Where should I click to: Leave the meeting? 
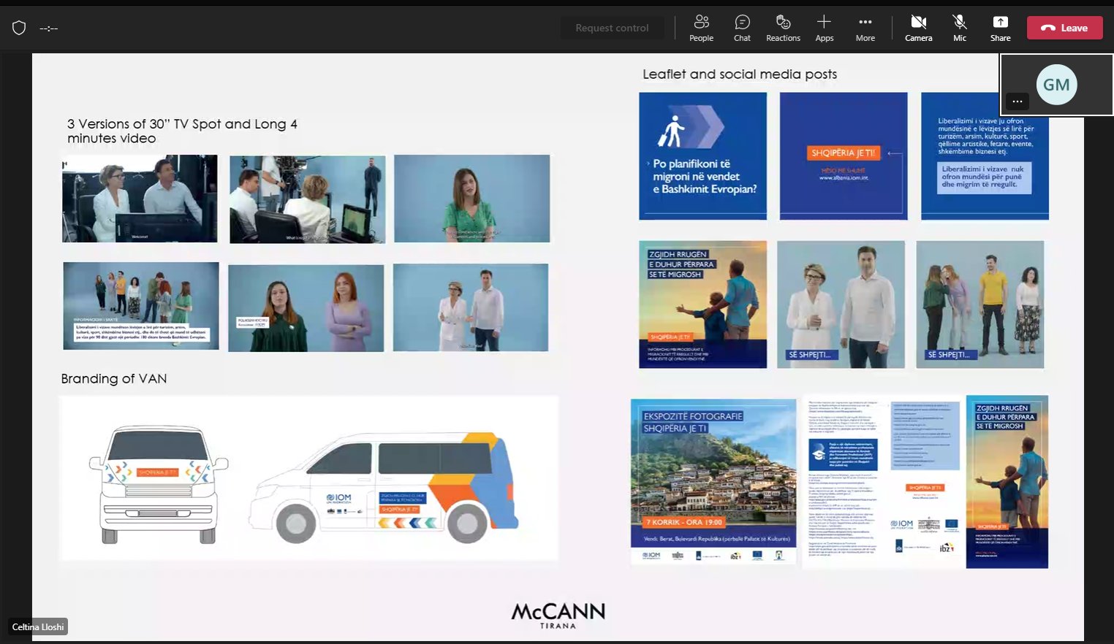click(1064, 28)
